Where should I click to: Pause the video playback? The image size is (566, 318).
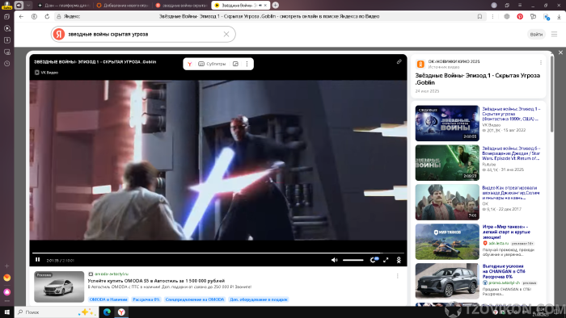[37, 260]
